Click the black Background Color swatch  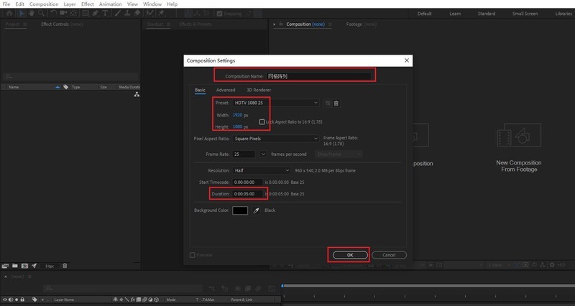click(x=240, y=210)
